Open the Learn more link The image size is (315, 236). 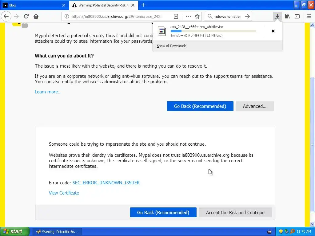click(x=48, y=92)
